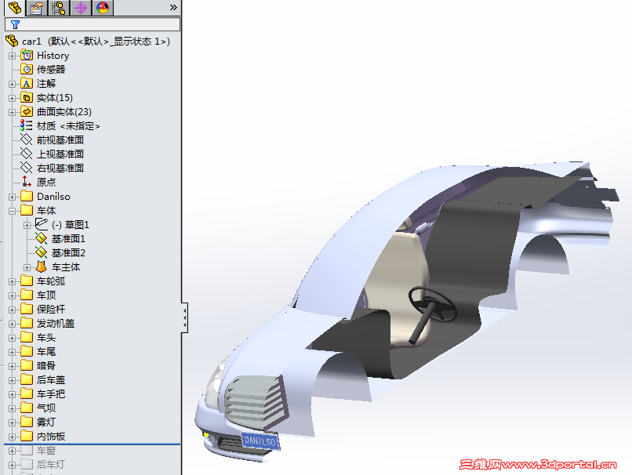Click the feature tree panel collapse handle
The image size is (632, 475).
click(184, 317)
